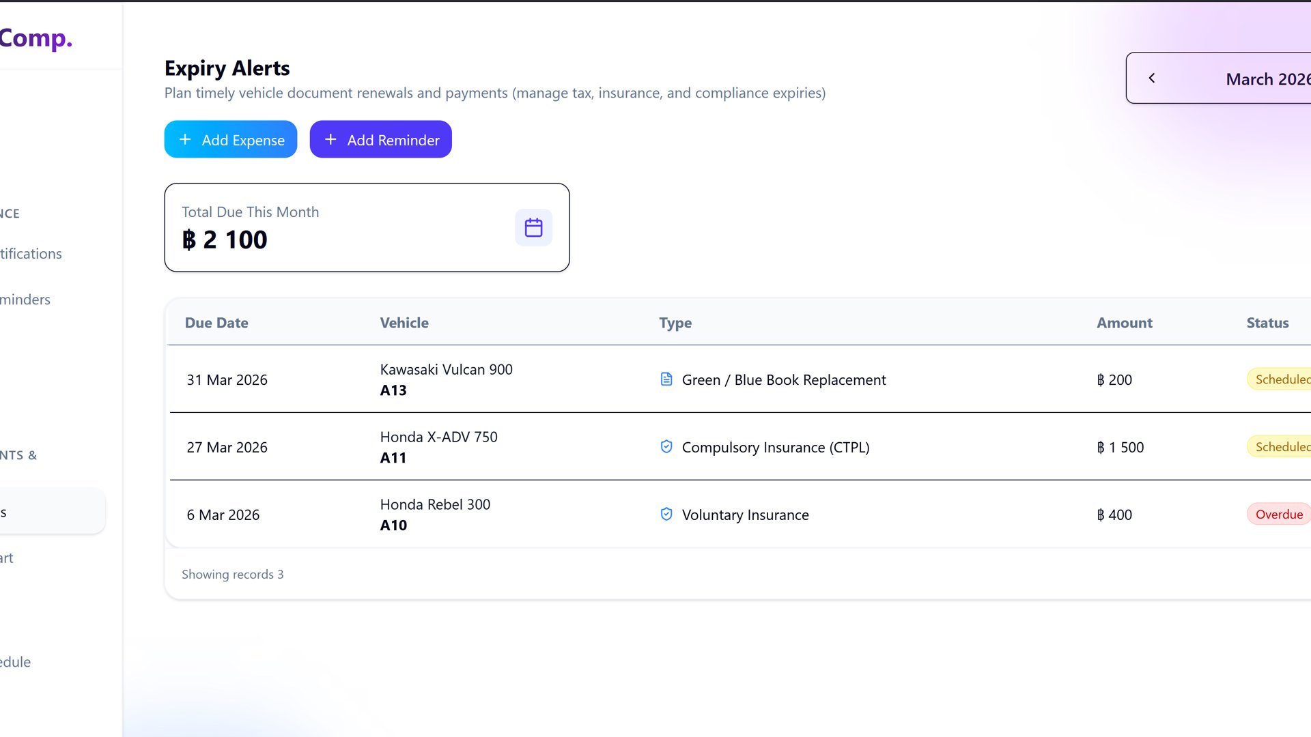Select the 6 Mar 2026 due date
Image resolution: width=1311 pixels, height=737 pixels.
[223, 515]
